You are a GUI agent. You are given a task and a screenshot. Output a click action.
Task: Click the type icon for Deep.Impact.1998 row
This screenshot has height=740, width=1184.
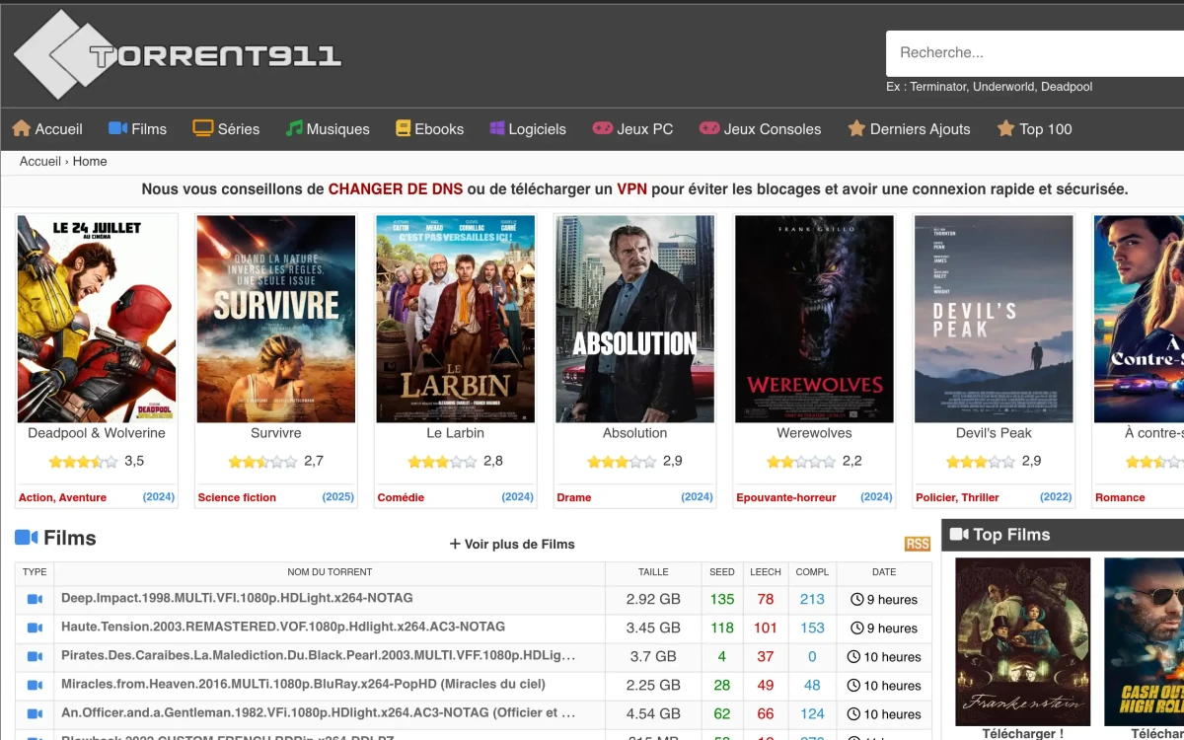tap(35, 599)
